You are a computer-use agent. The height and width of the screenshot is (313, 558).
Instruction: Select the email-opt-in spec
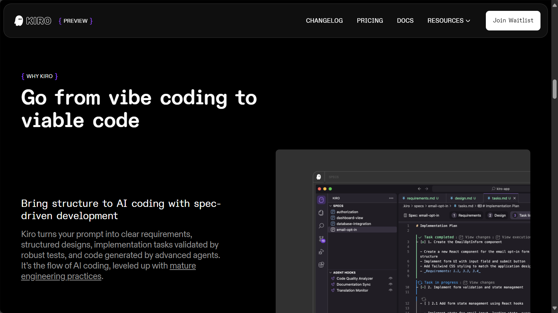(x=363, y=230)
